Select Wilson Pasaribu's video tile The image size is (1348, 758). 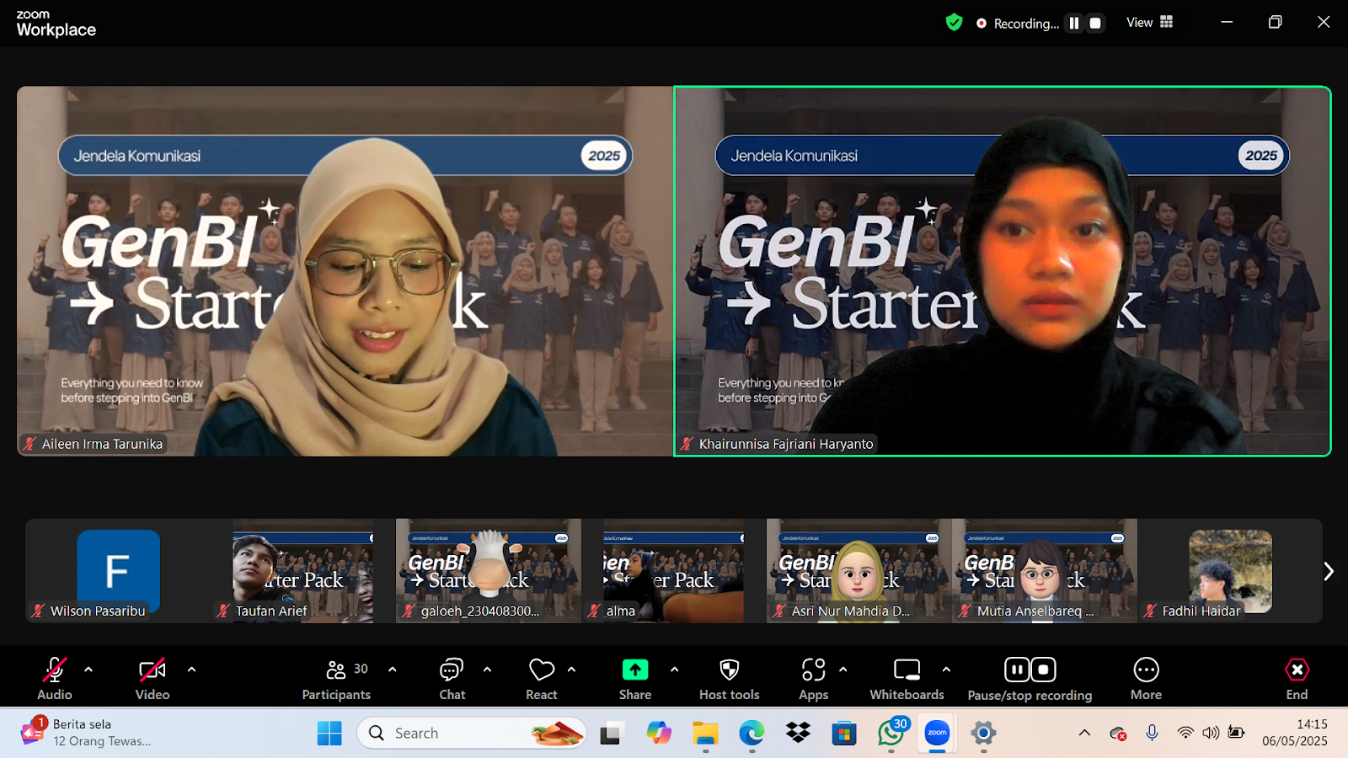pos(118,571)
